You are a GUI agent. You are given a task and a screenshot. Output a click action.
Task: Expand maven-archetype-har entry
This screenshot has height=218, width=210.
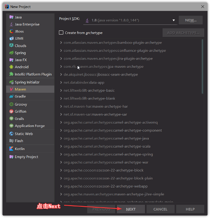pyautogui.click(x=61, y=106)
